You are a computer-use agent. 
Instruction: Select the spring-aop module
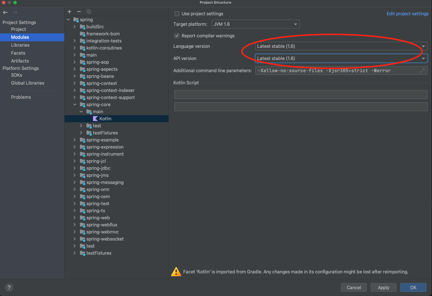pos(98,62)
